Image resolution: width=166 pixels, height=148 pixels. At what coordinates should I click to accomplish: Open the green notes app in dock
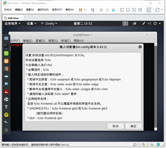(x=6, y=53)
